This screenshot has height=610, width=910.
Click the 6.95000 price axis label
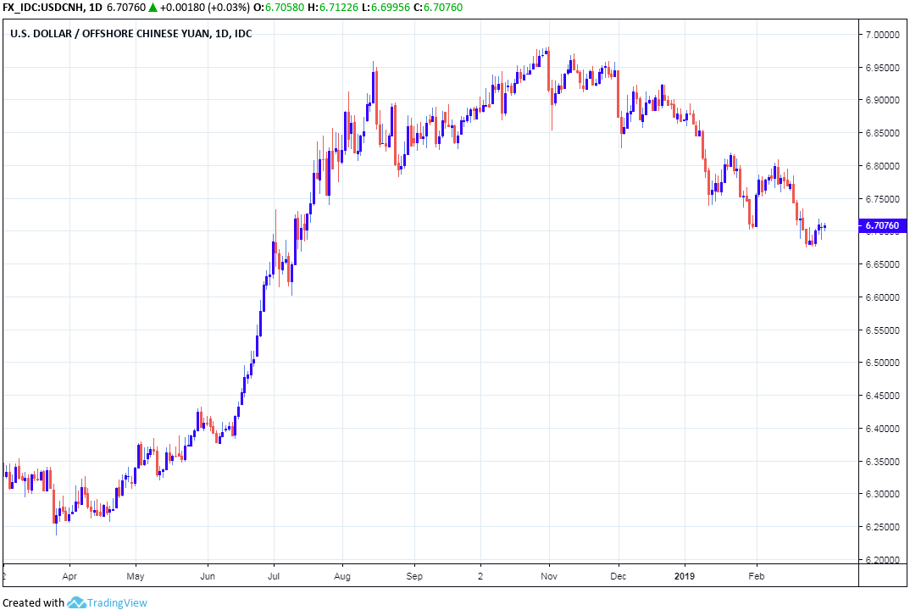tap(882, 68)
